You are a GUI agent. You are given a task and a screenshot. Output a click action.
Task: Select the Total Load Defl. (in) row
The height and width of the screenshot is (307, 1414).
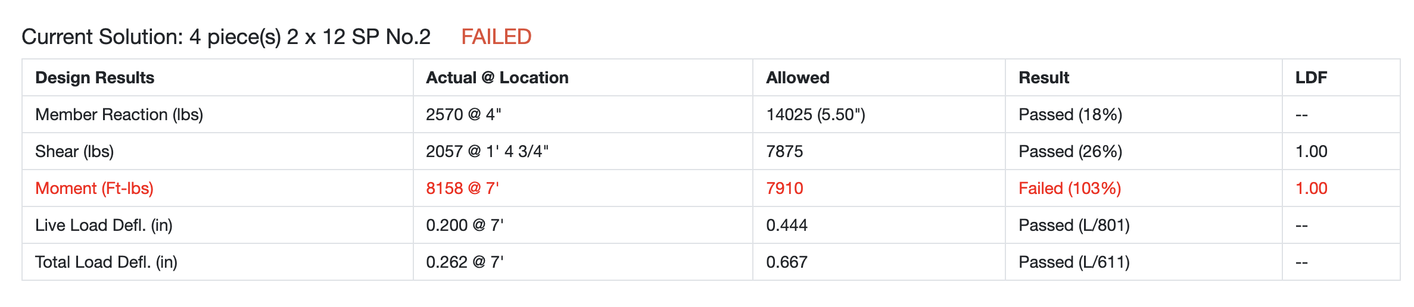pyautogui.click(x=711, y=262)
